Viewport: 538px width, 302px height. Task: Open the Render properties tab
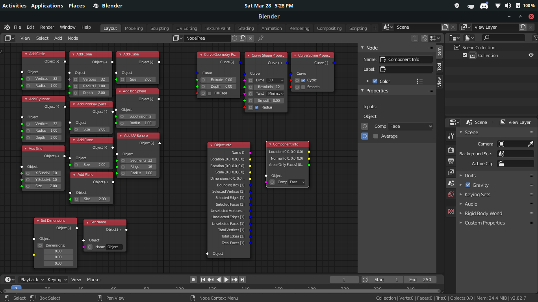[x=451, y=150]
